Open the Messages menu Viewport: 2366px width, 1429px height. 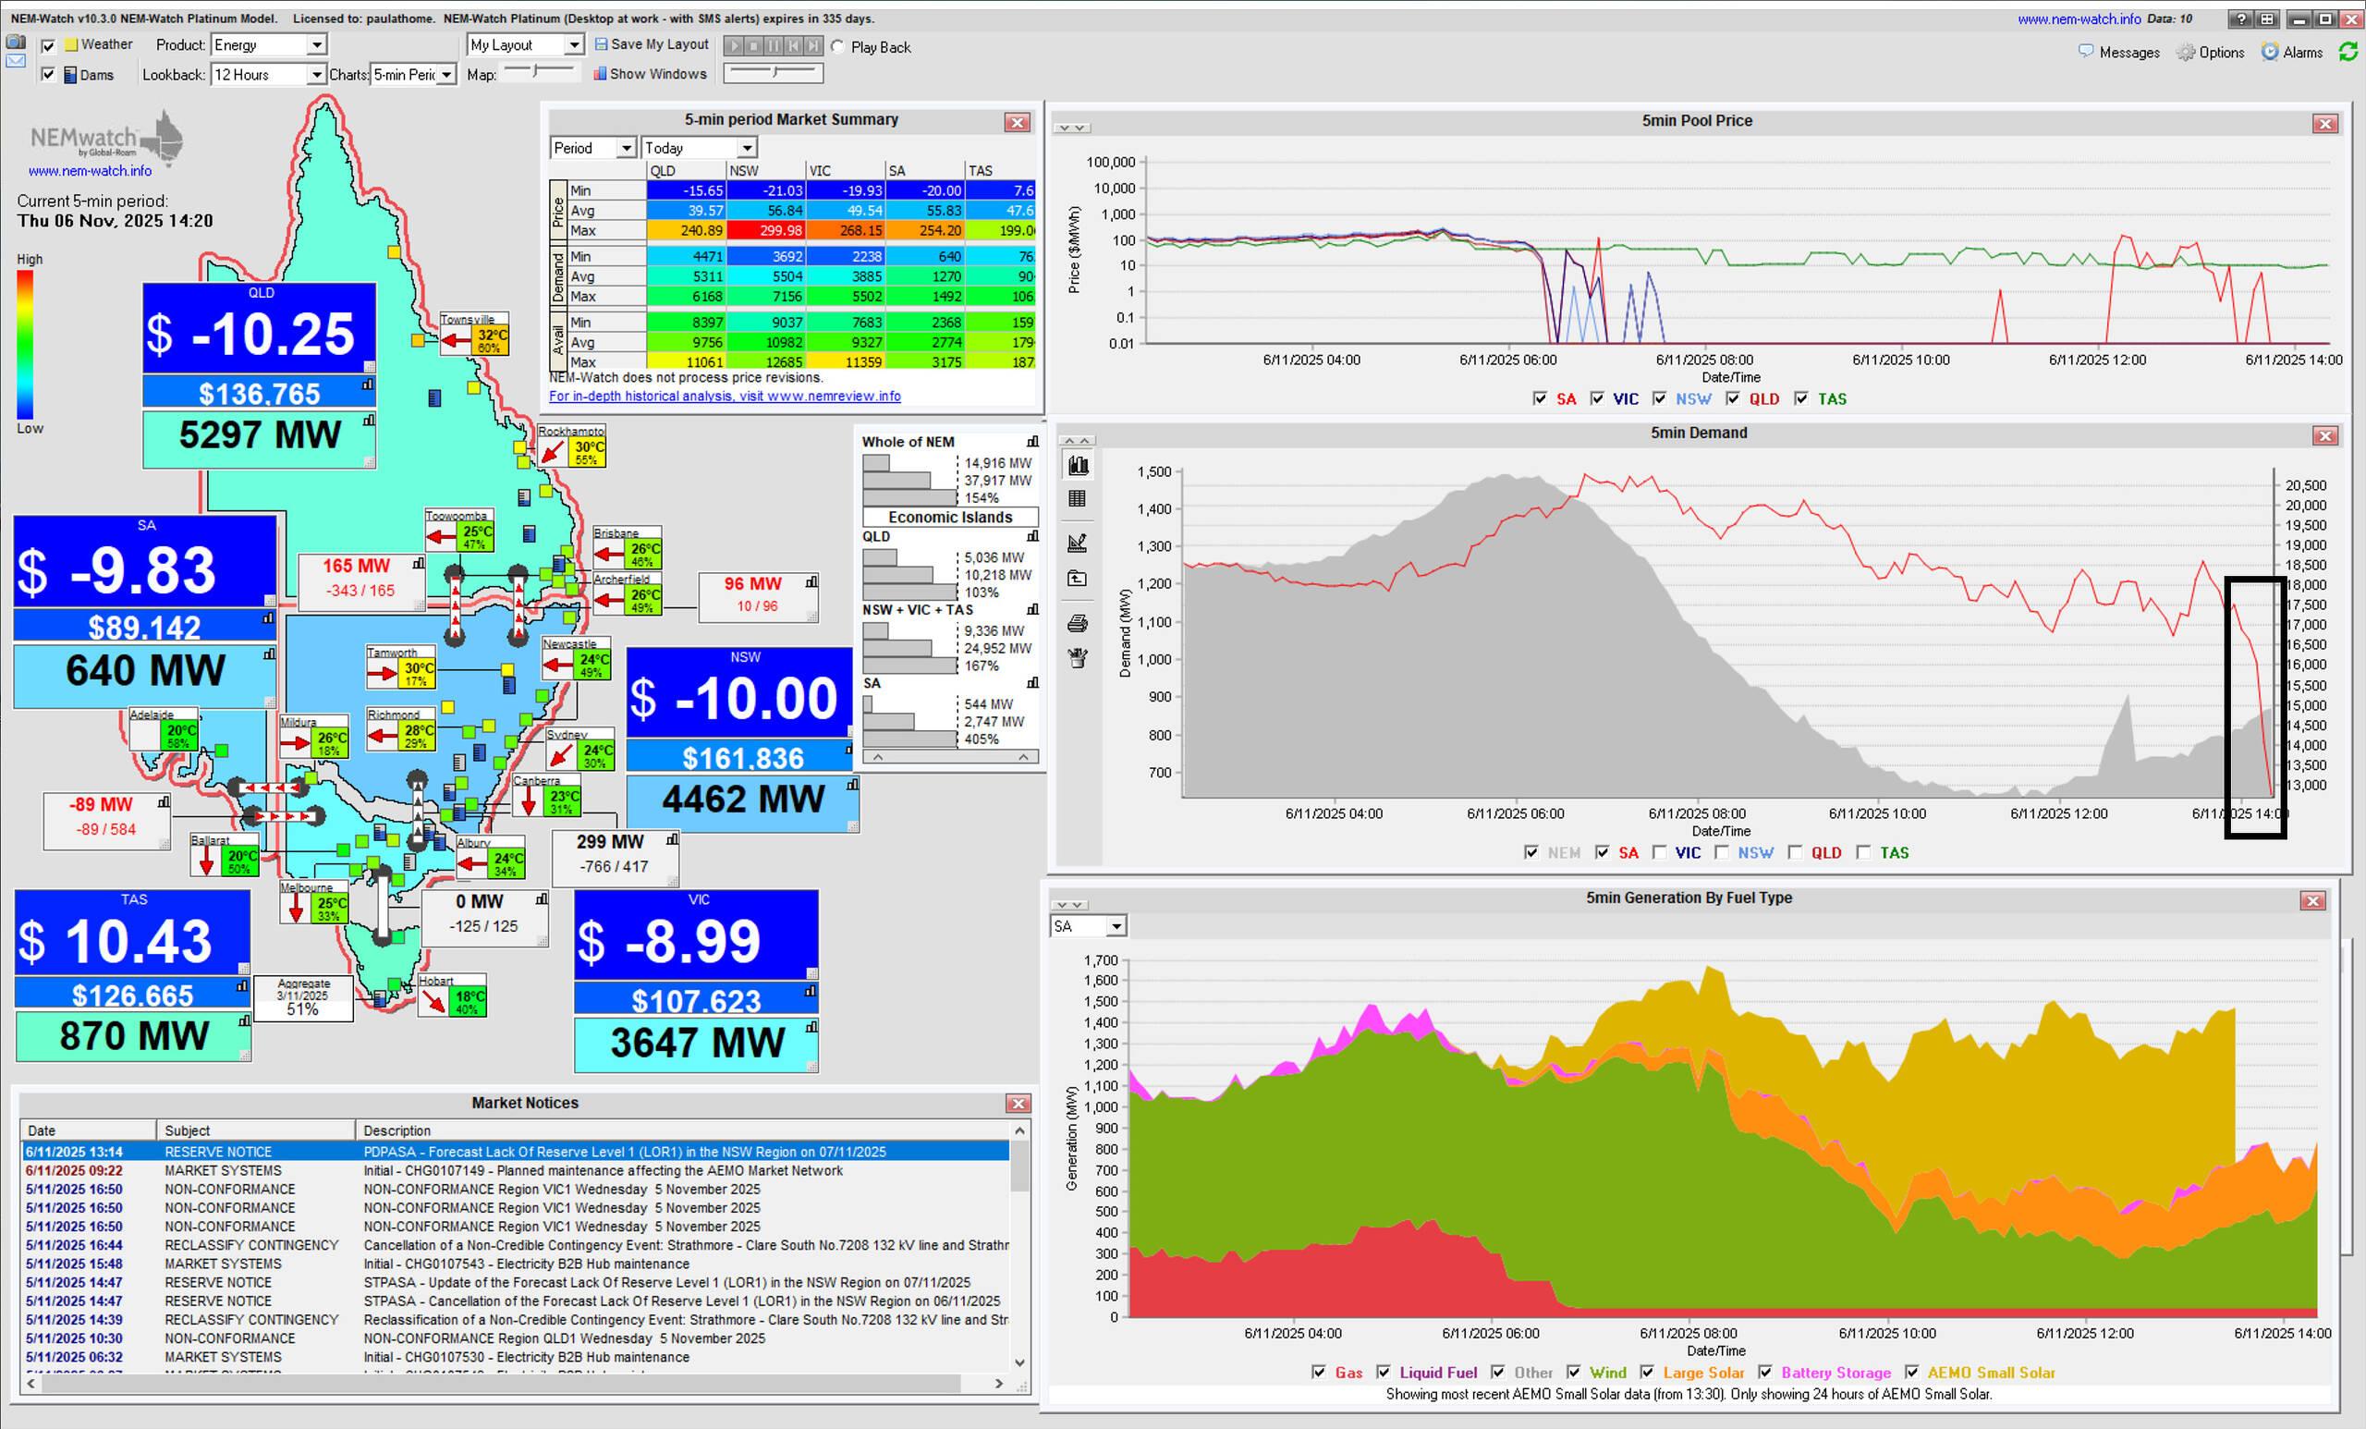click(2119, 52)
